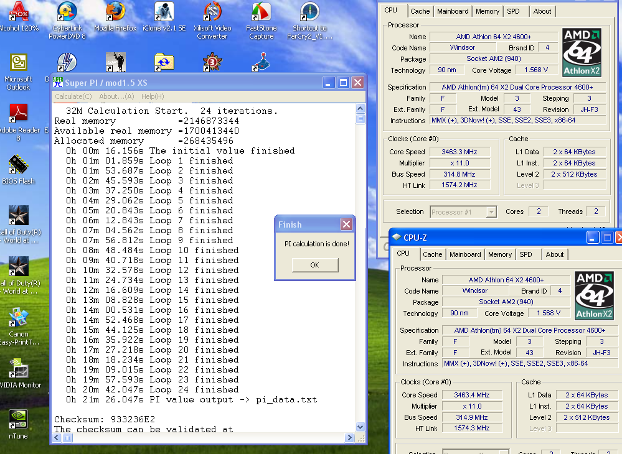Click the Super PI title bar icon
Viewport: 622px width, 454px height.
pyautogui.click(x=58, y=82)
